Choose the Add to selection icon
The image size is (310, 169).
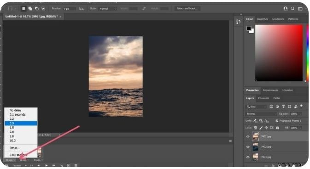[x=30, y=8]
